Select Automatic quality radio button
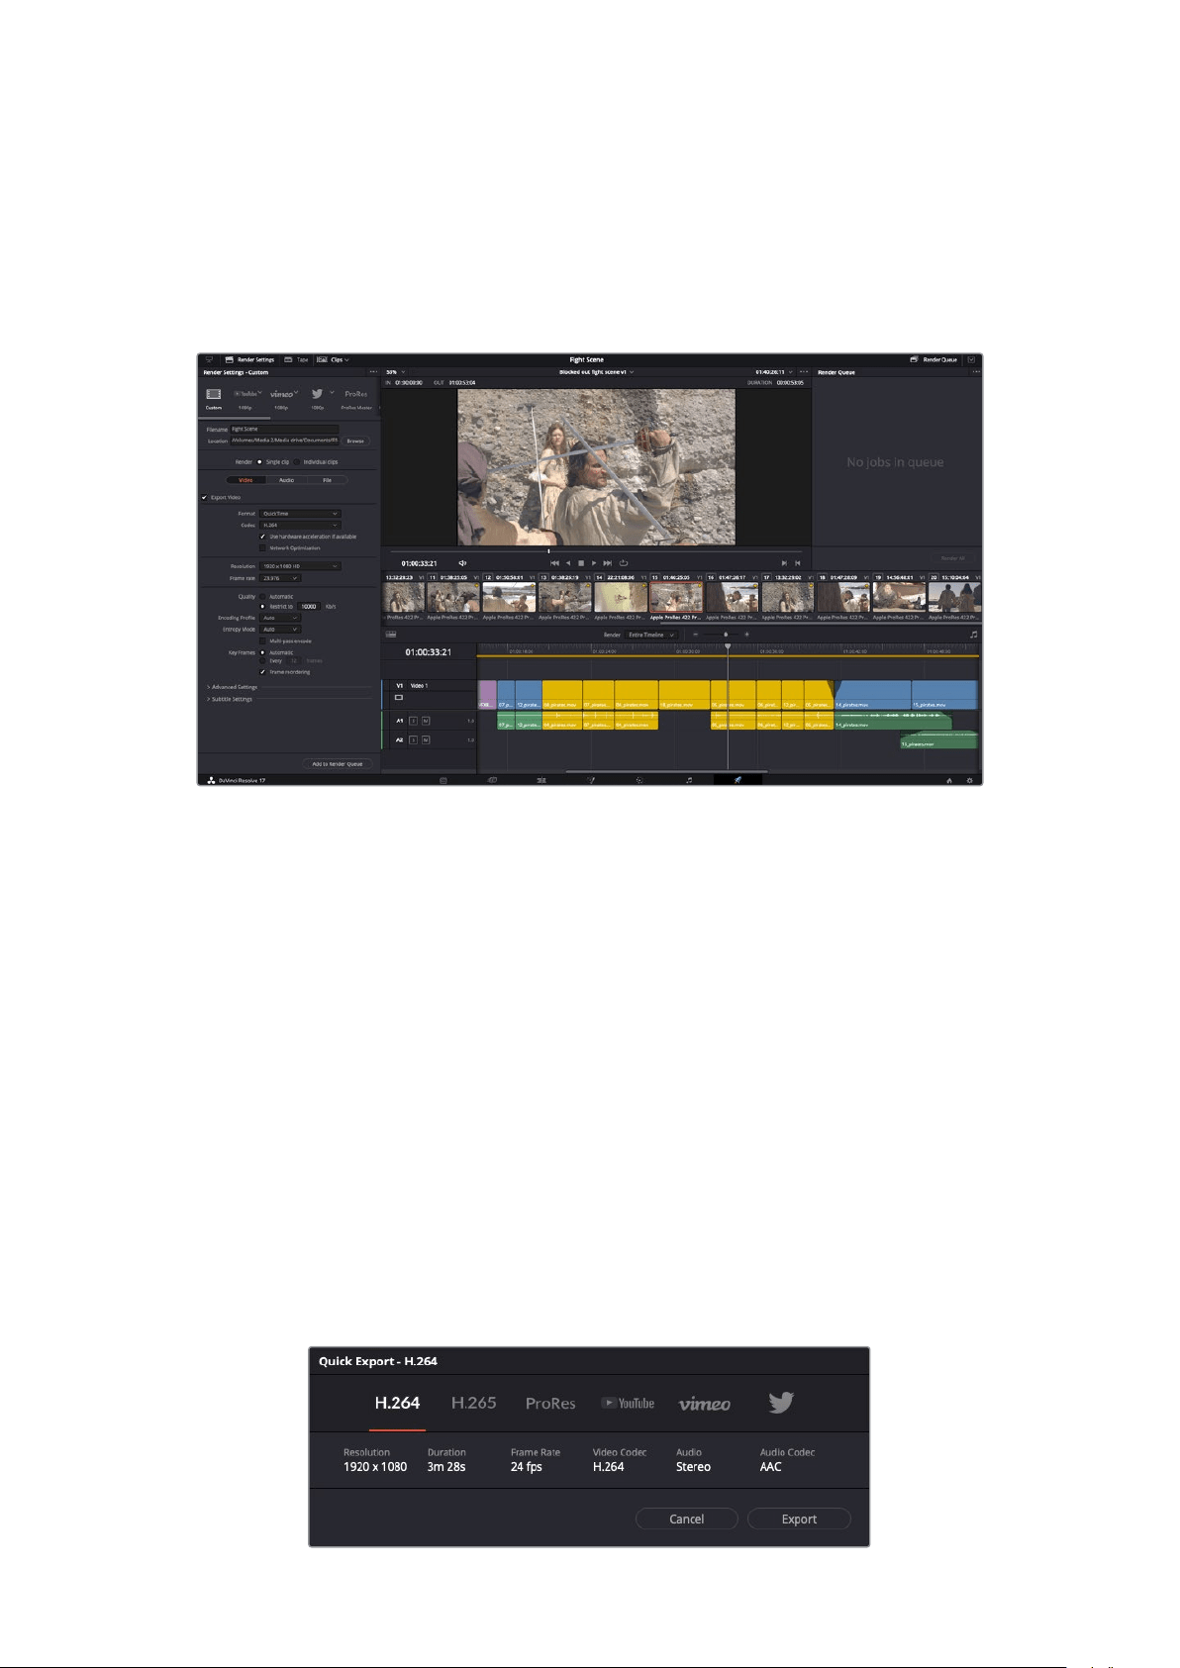Image resolution: width=1180 pixels, height=1668 pixels. click(262, 597)
